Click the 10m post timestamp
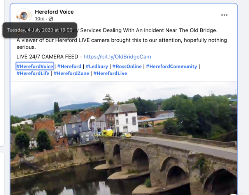The width and height of the screenshot is (249, 195). 40,19
